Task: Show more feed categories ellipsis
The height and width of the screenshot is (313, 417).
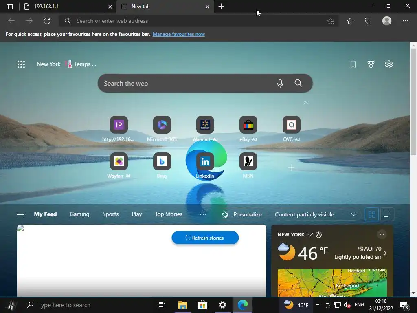Action: point(203,214)
